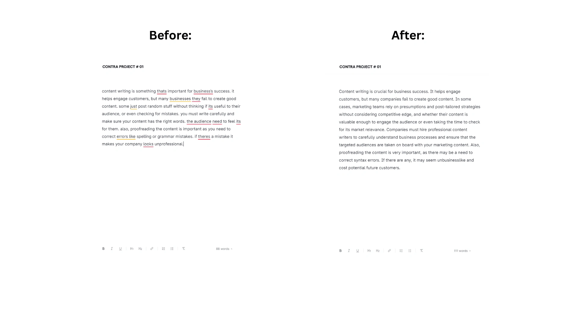Toggle underline in the After editor
Viewport: 578px width, 325px height.
pyautogui.click(x=357, y=251)
